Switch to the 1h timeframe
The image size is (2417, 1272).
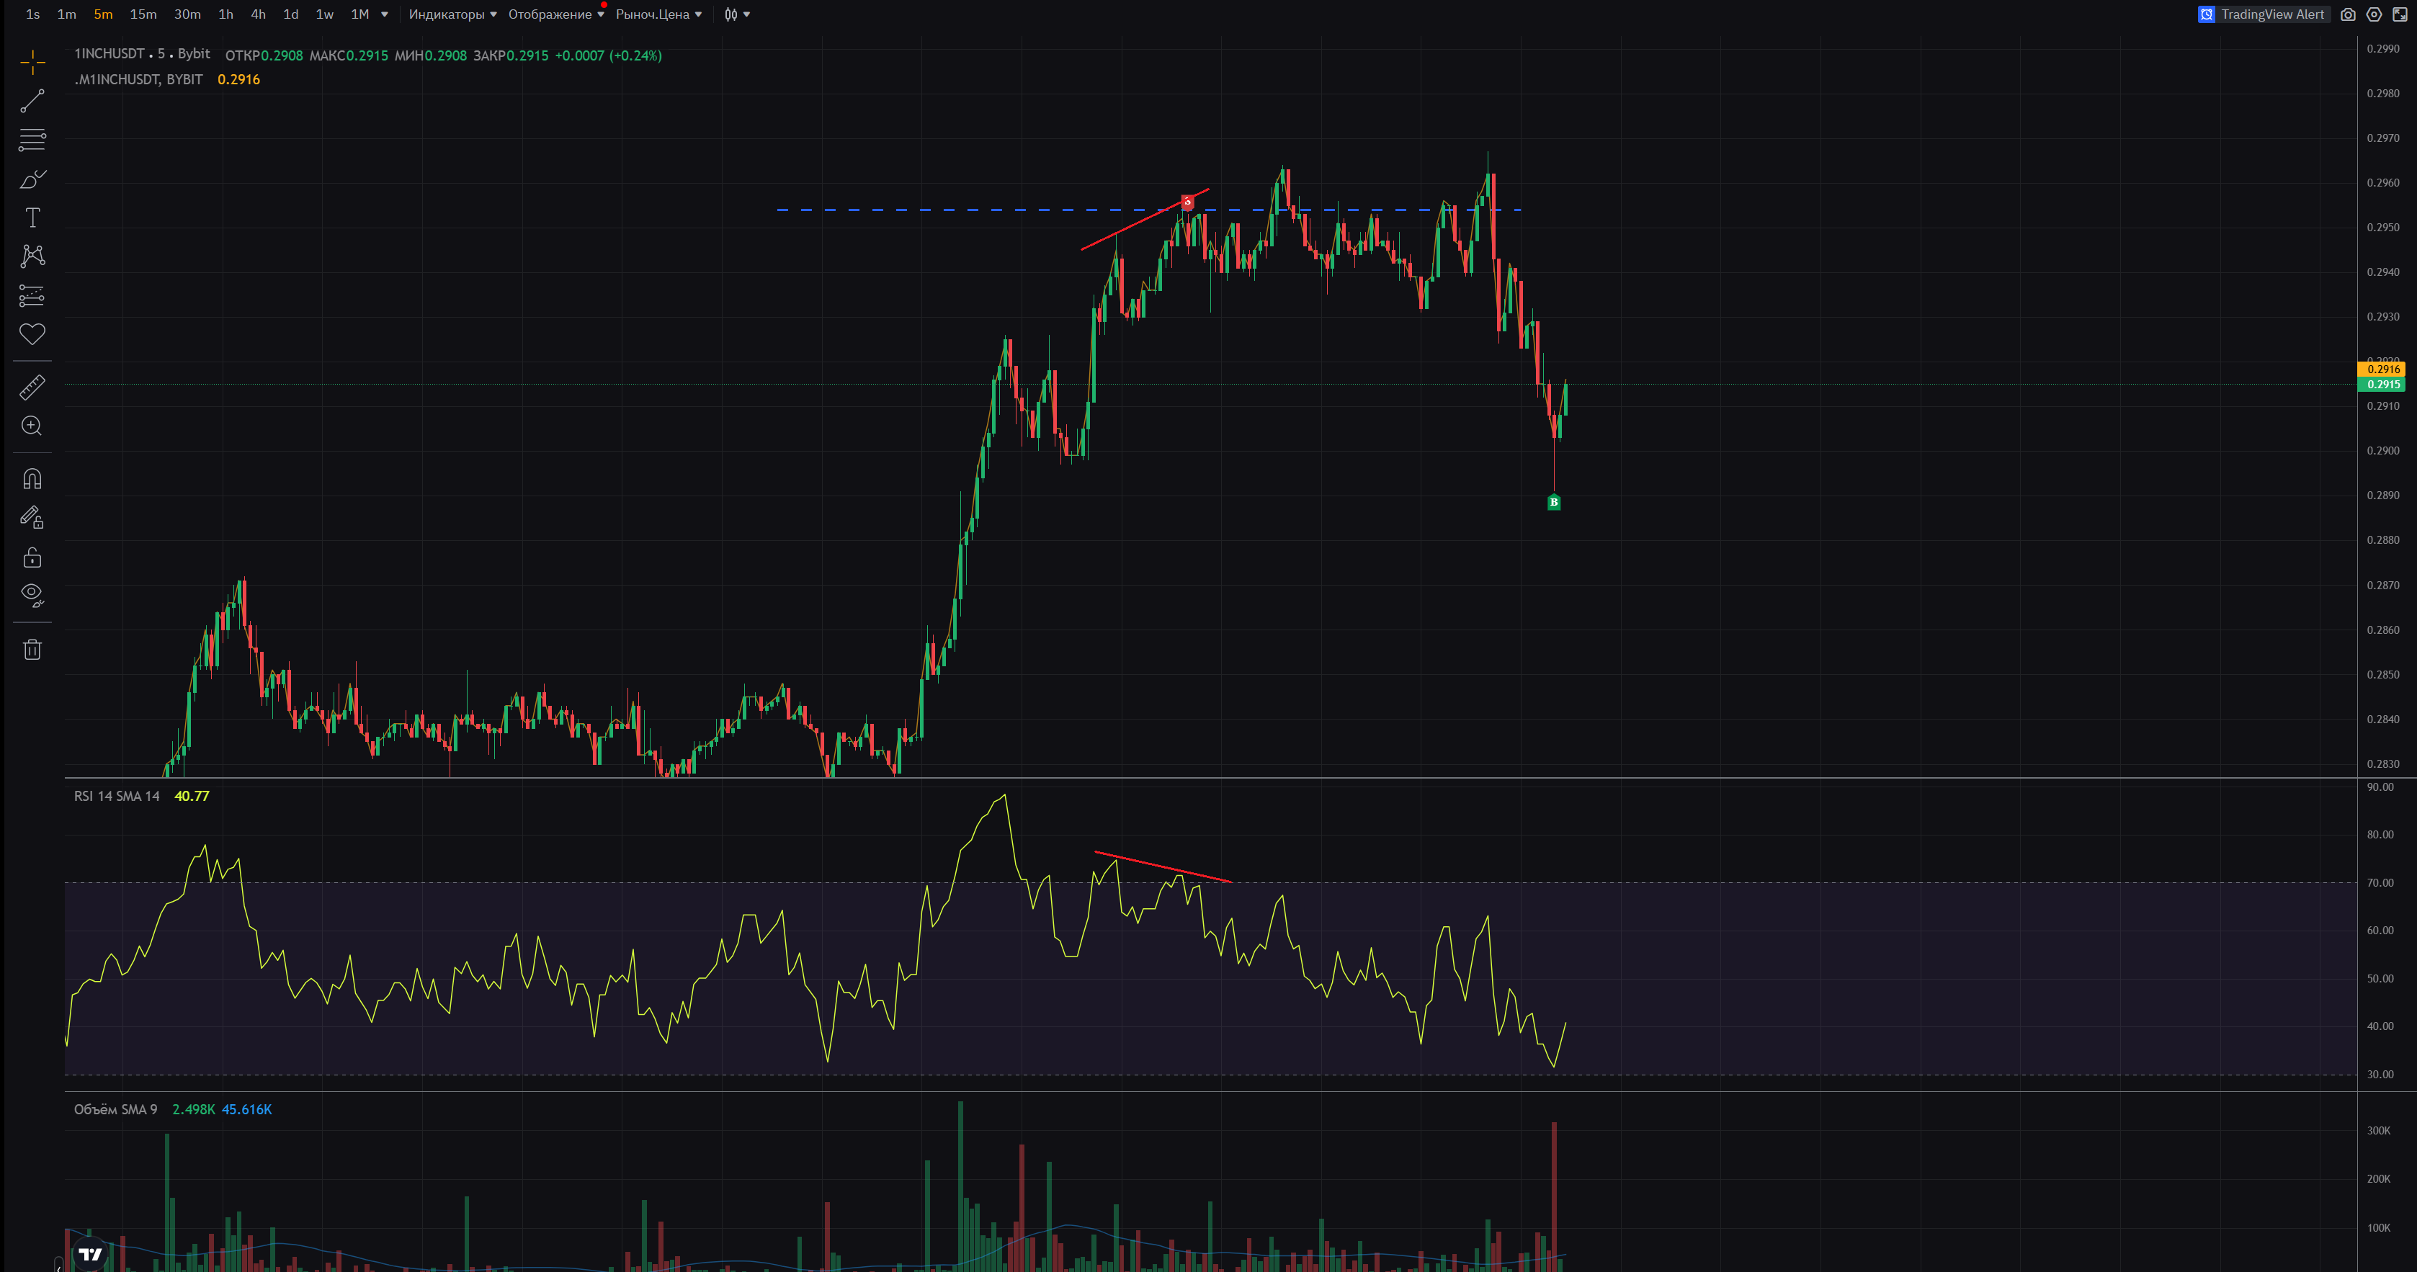coord(225,14)
